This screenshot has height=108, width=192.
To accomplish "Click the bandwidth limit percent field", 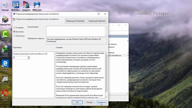I will (x=20, y=58).
